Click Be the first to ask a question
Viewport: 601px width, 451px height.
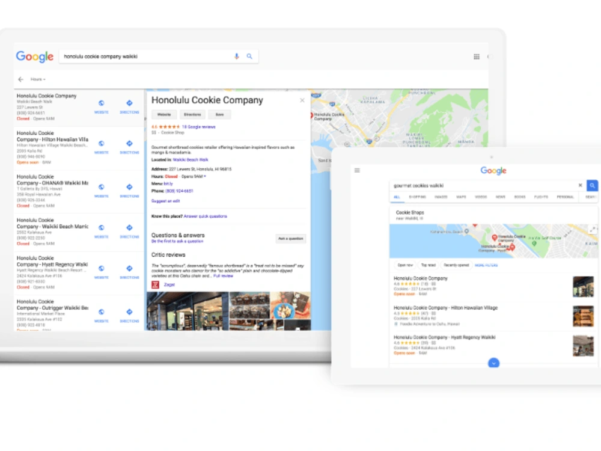point(177,241)
